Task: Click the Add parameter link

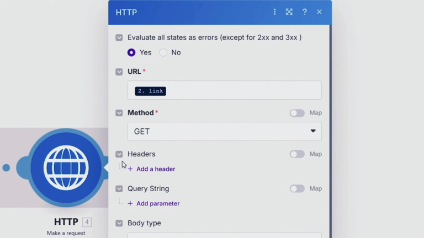Action: coord(158,203)
